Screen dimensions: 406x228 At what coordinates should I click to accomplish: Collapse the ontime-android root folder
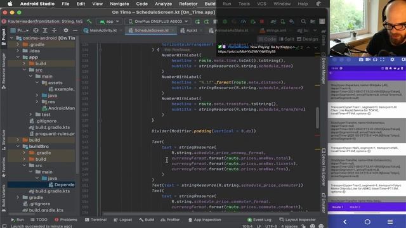pyautogui.click(x=11, y=38)
